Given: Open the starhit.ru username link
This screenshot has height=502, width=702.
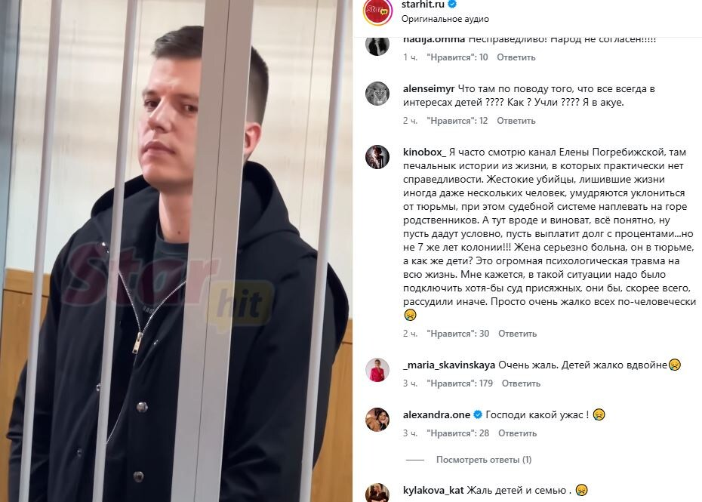Looking at the screenshot, I should pos(423,5).
